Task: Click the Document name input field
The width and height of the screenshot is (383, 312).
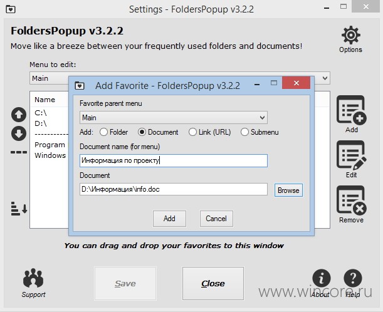Action: (x=174, y=160)
